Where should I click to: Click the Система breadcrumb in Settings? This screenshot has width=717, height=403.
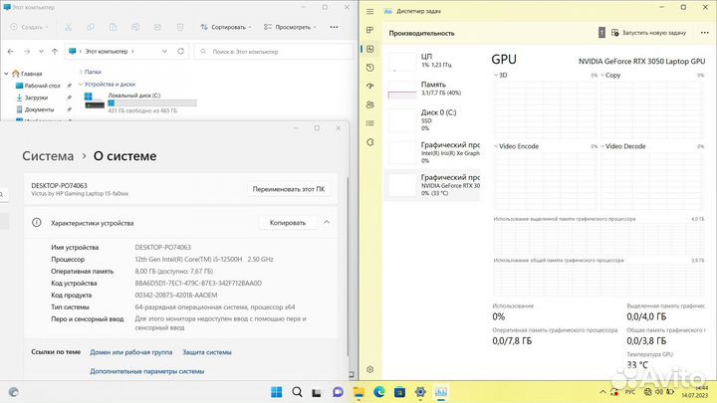[x=48, y=156]
